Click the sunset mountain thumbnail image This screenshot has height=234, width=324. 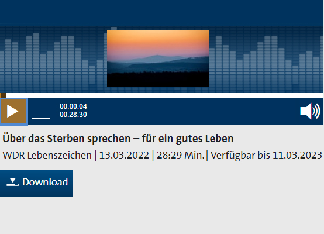pos(158,58)
